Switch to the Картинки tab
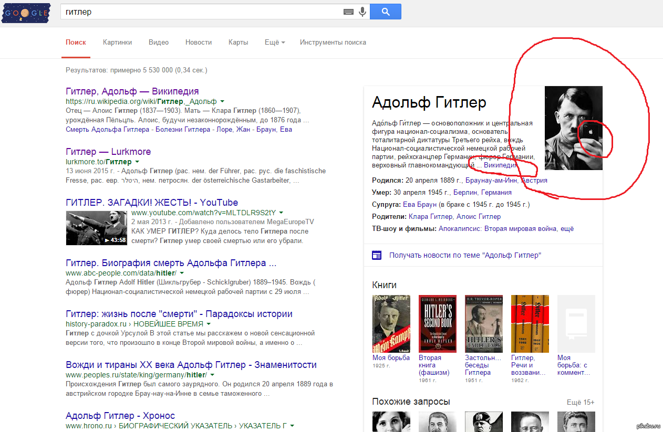The image size is (663, 432). point(117,43)
